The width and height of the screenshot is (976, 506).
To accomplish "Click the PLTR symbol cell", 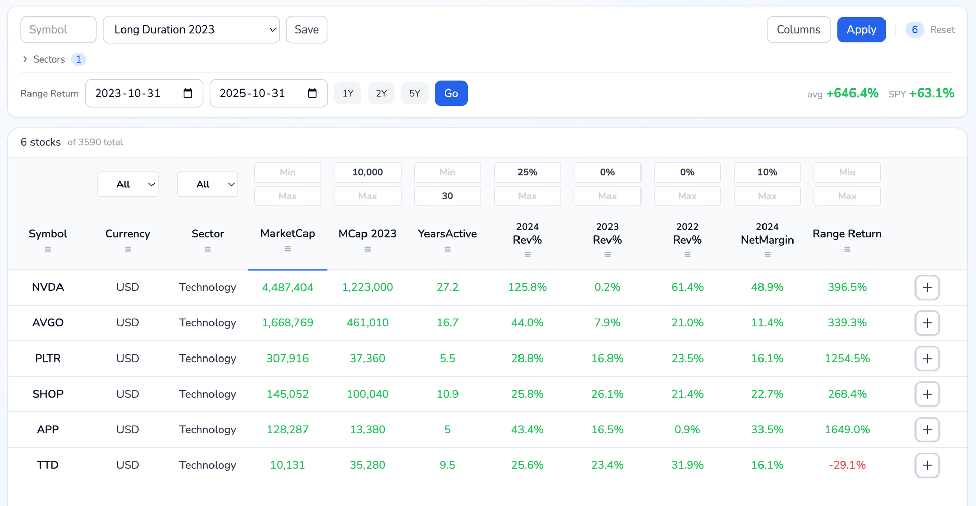I will tap(48, 359).
